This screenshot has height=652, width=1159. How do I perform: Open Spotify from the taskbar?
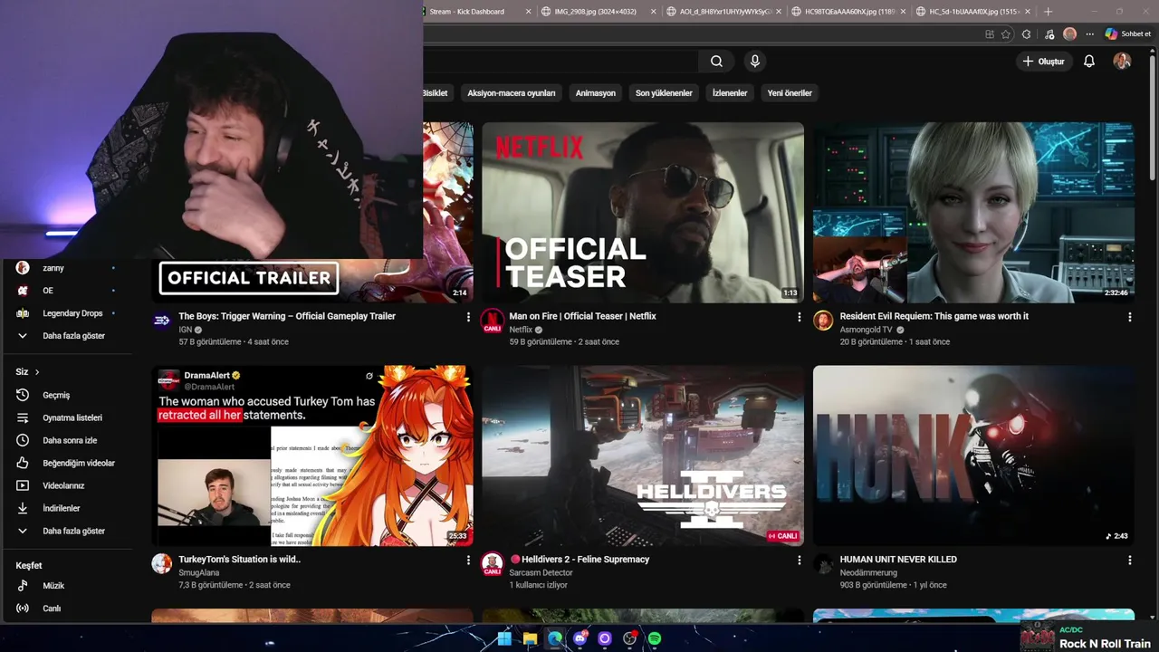(x=655, y=638)
